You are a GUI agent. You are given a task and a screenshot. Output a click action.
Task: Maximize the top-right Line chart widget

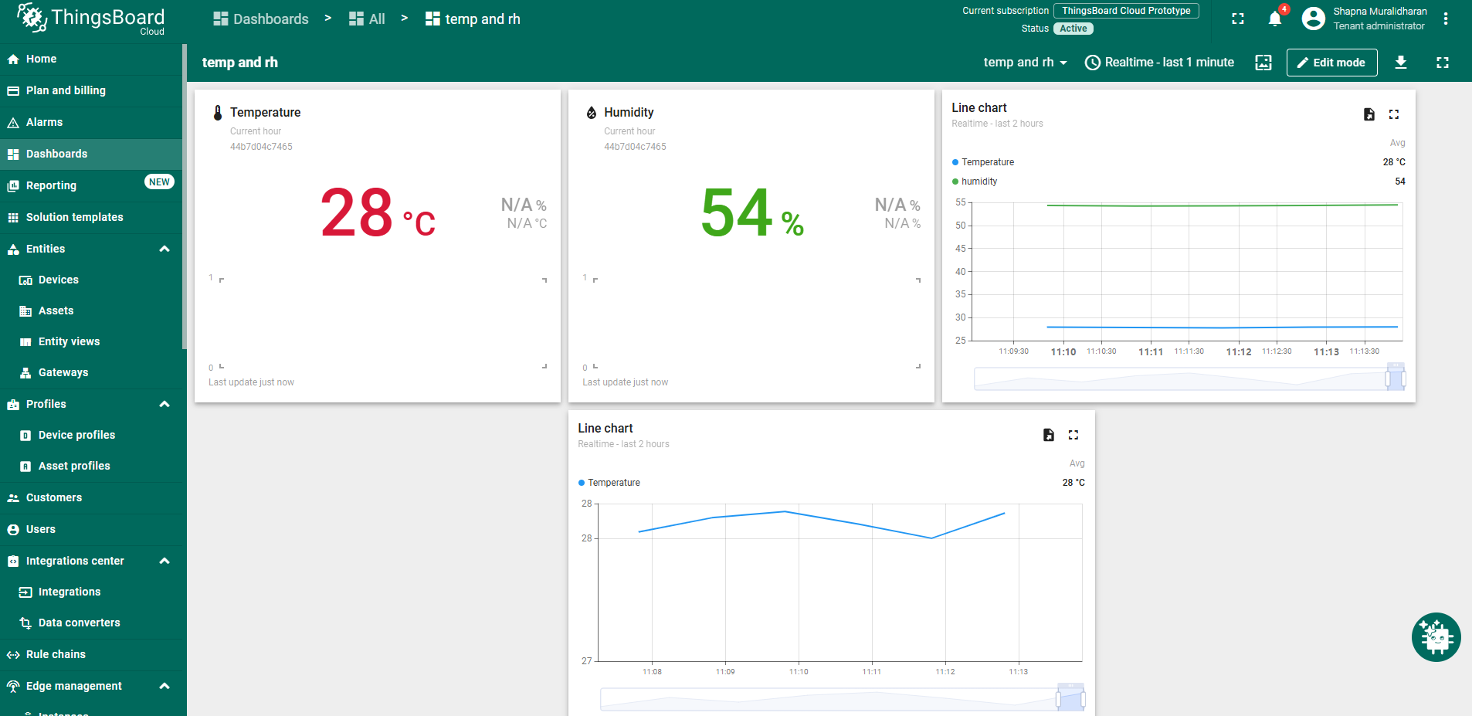(x=1394, y=114)
